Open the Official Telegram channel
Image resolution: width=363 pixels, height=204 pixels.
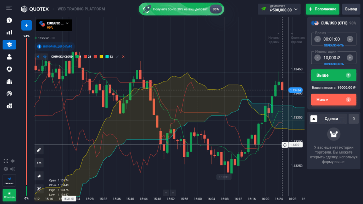(x=9, y=180)
